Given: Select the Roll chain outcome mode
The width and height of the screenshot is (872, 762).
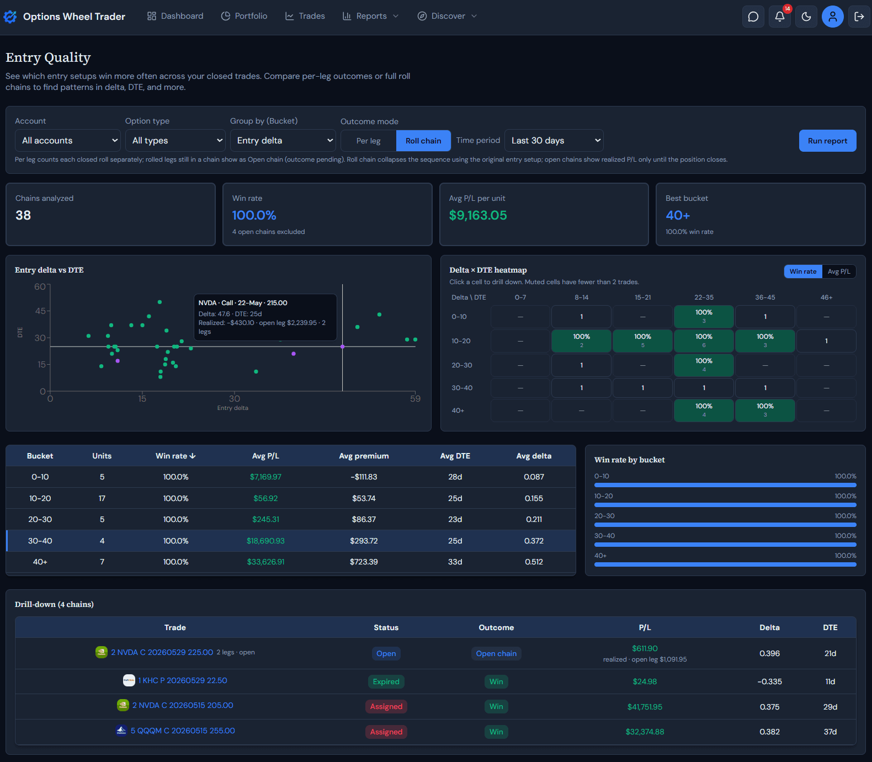Looking at the screenshot, I should coord(423,141).
